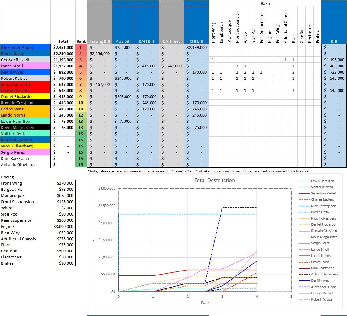Click George Russell's total $1,195,000
Image resolution: width=347 pixels, height=316 pixels.
(x=63, y=60)
